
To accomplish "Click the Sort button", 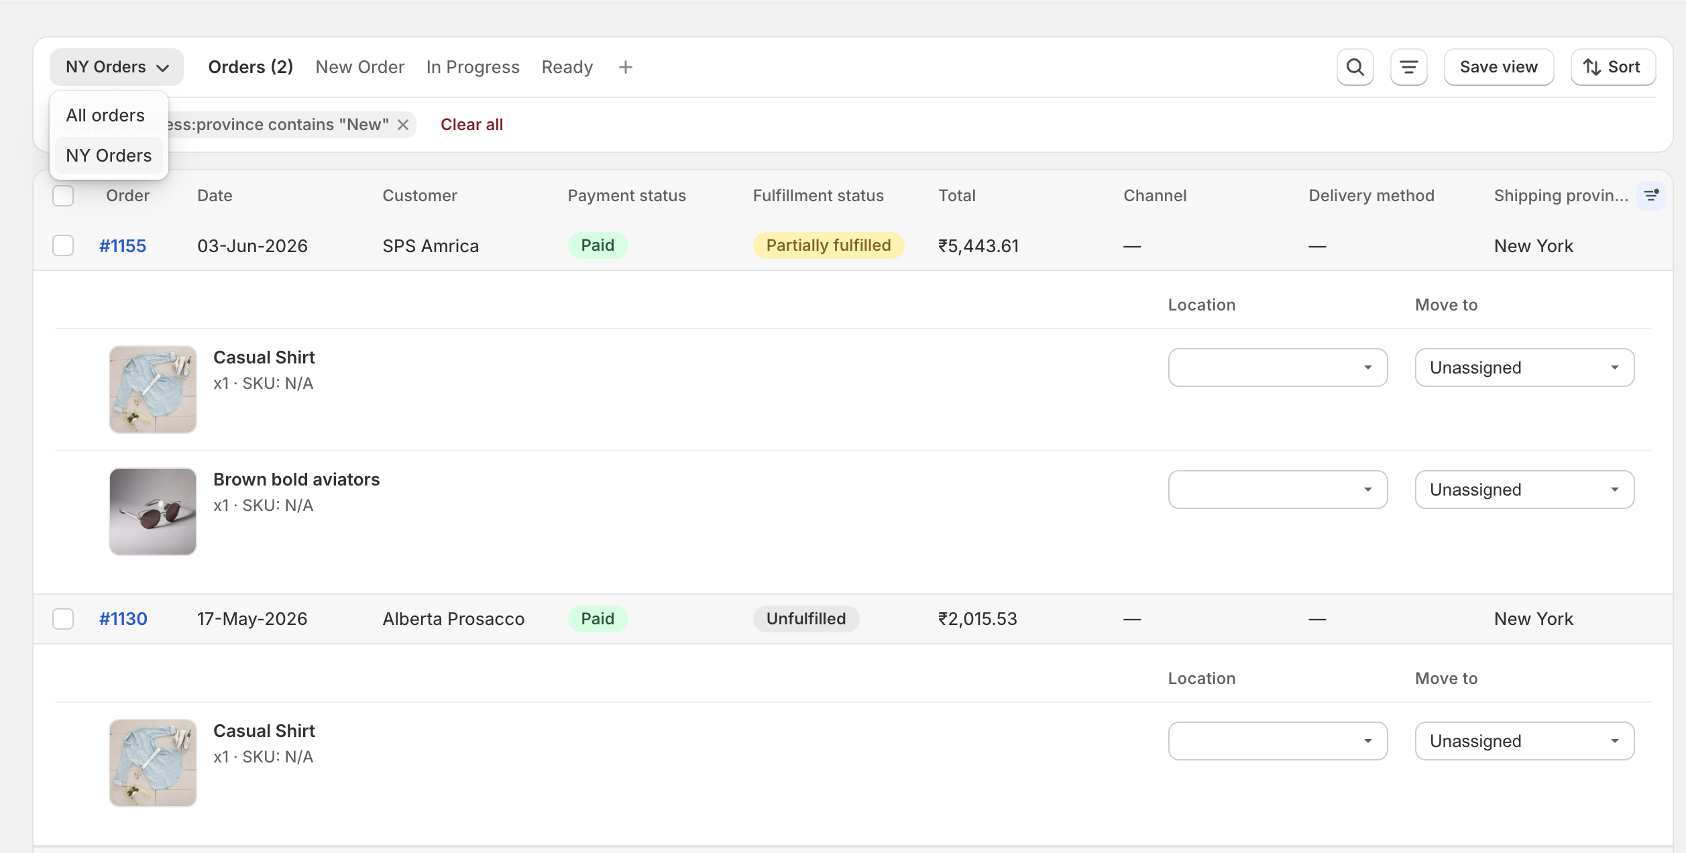I will [1613, 67].
